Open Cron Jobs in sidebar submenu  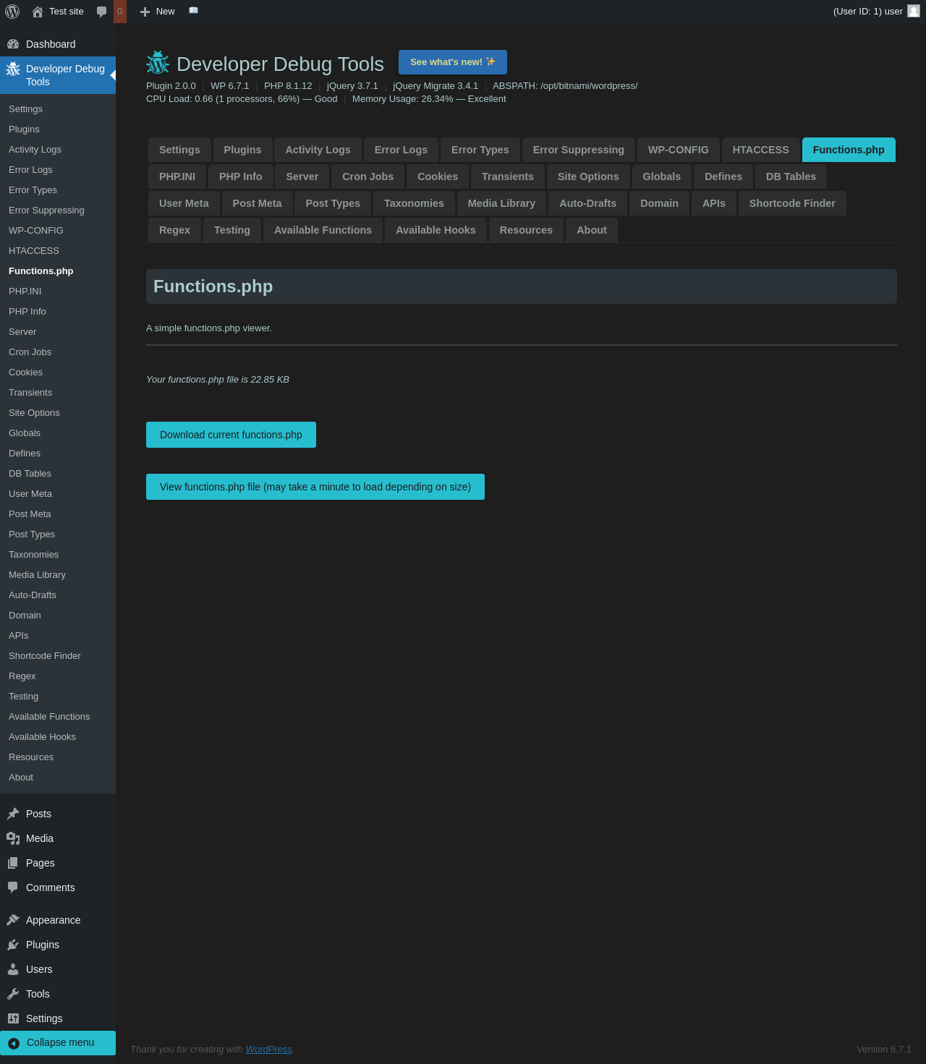(x=30, y=352)
